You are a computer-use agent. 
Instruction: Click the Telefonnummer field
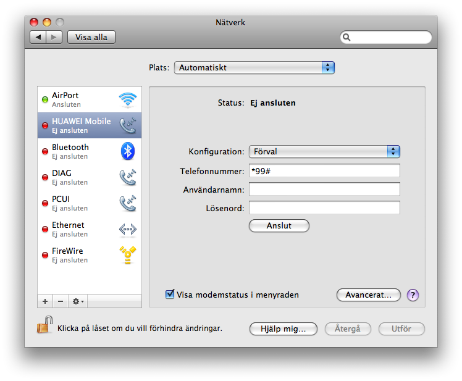(324, 170)
